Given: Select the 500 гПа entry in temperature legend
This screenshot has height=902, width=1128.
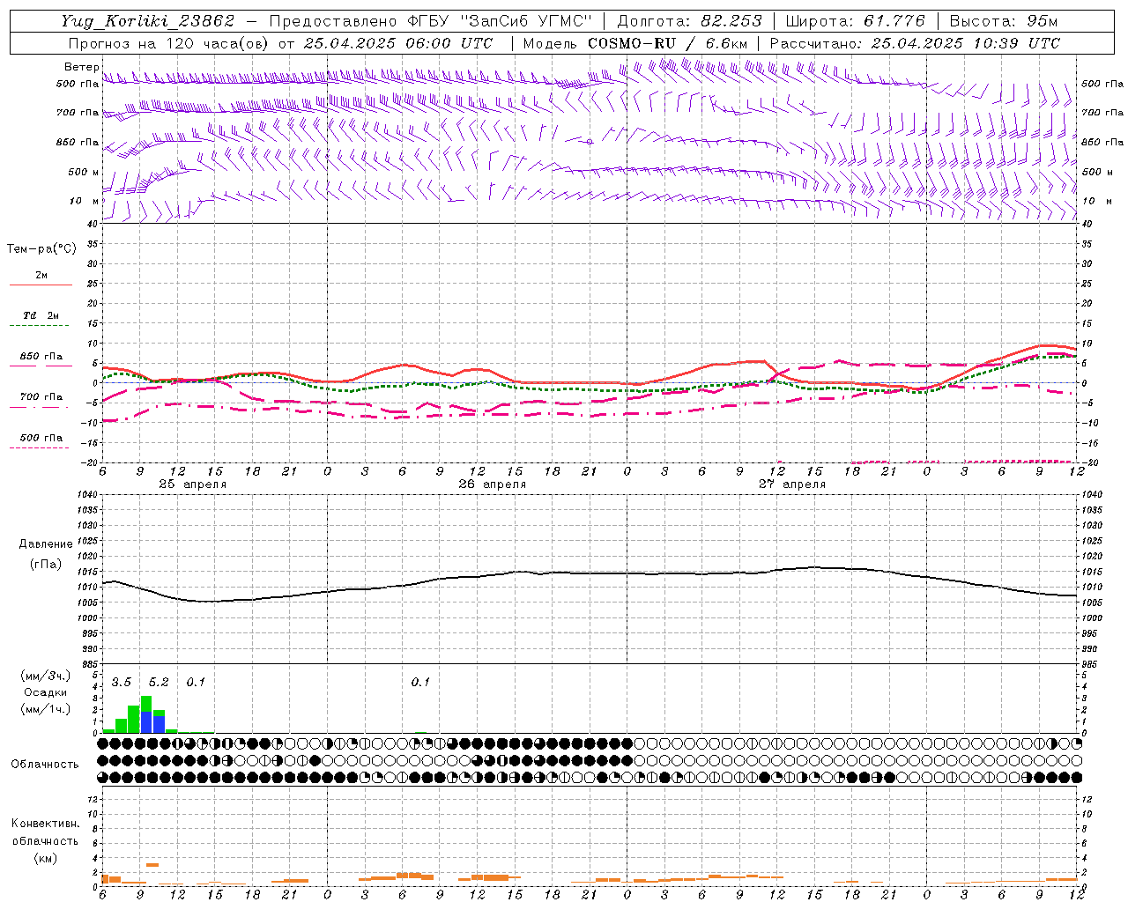Looking at the screenshot, I should click(x=41, y=437).
